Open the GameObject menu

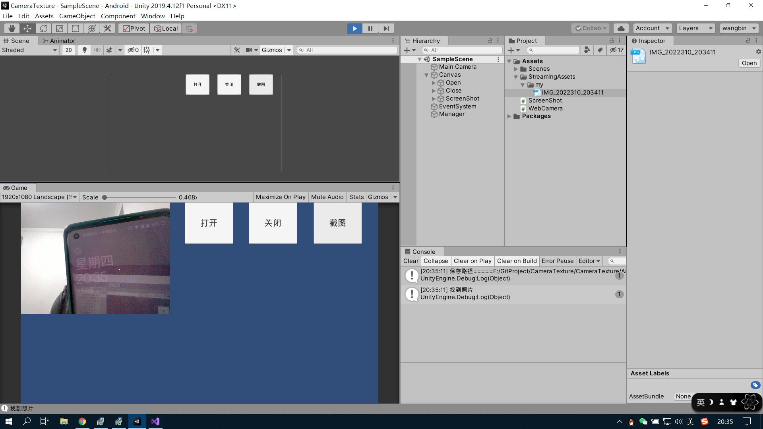[x=77, y=16]
